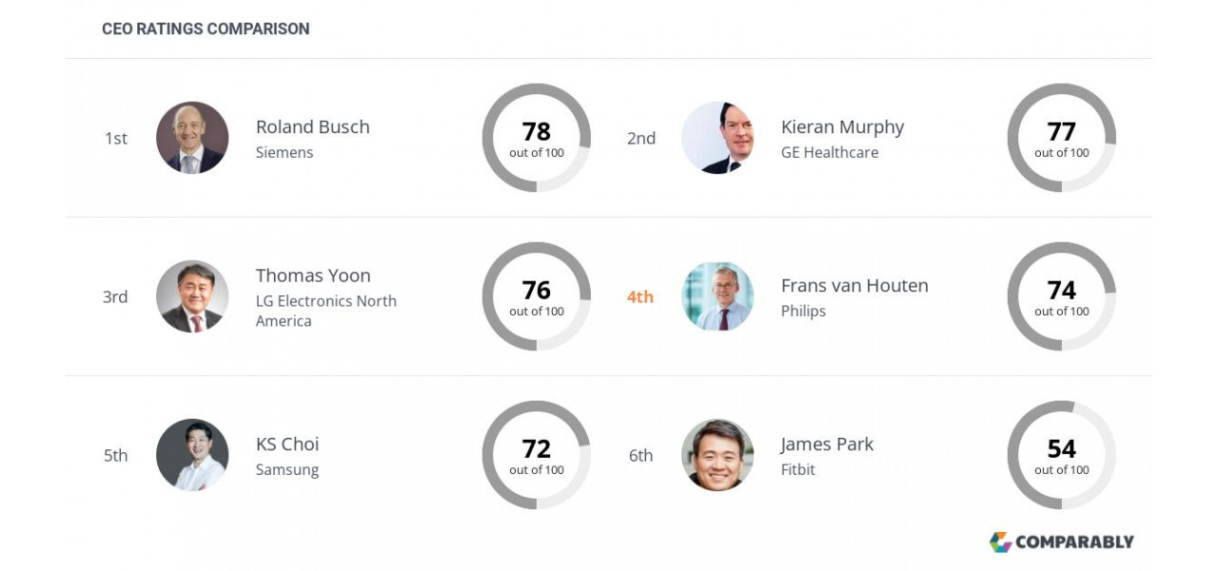Click the CEO Ratings Comparison heading
The height and width of the screenshot is (571, 1218).
(206, 29)
